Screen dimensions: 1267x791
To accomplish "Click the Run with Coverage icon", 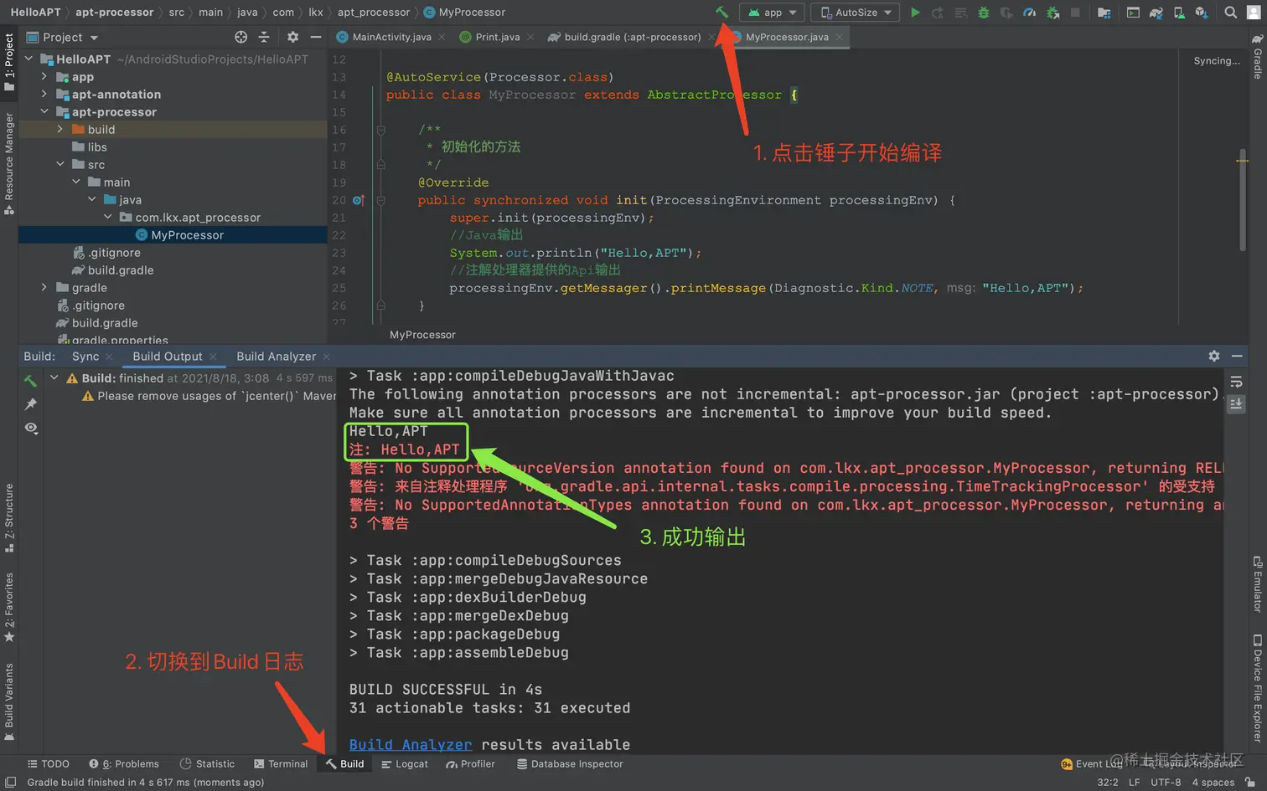I will (1006, 13).
